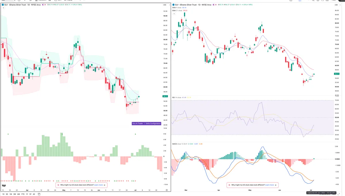
Task: Click the Jun label on left time axis
Action: pyautogui.click(x=99, y=190)
